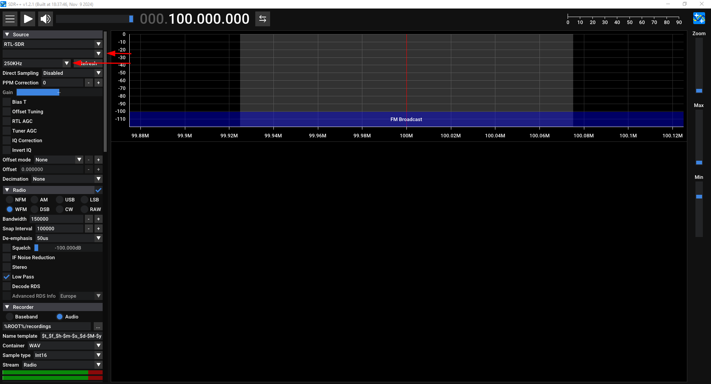Select RAW demodulation mode
The height and width of the screenshot is (384, 711).
tap(84, 209)
